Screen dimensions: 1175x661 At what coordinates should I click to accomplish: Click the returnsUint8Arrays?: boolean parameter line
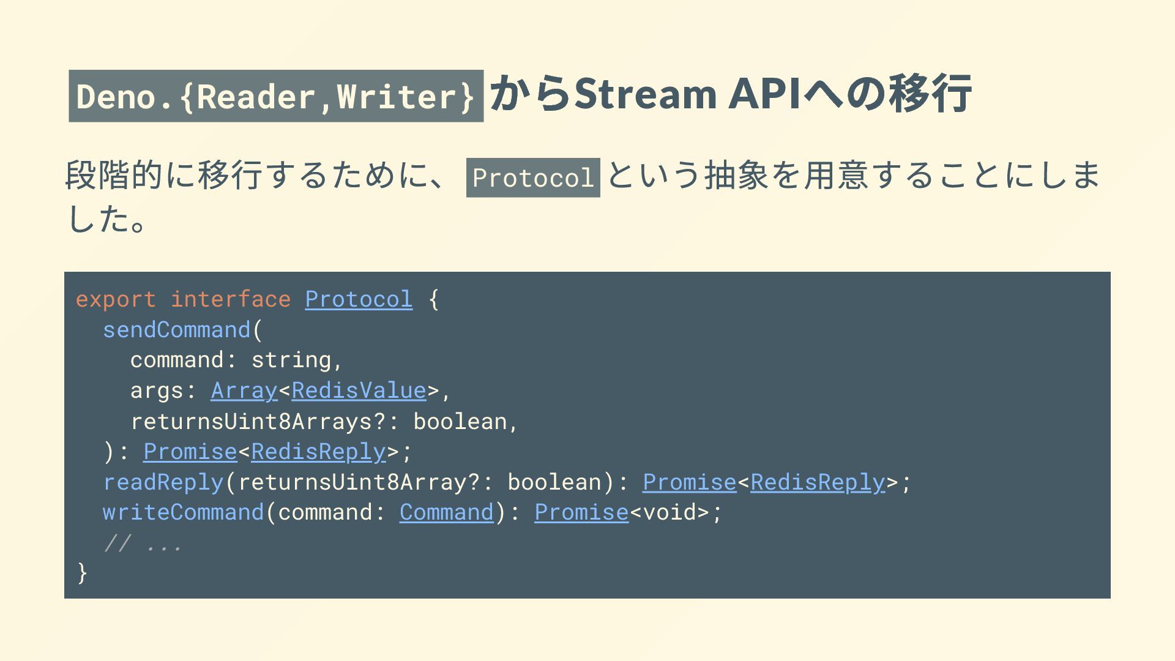[324, 421]
